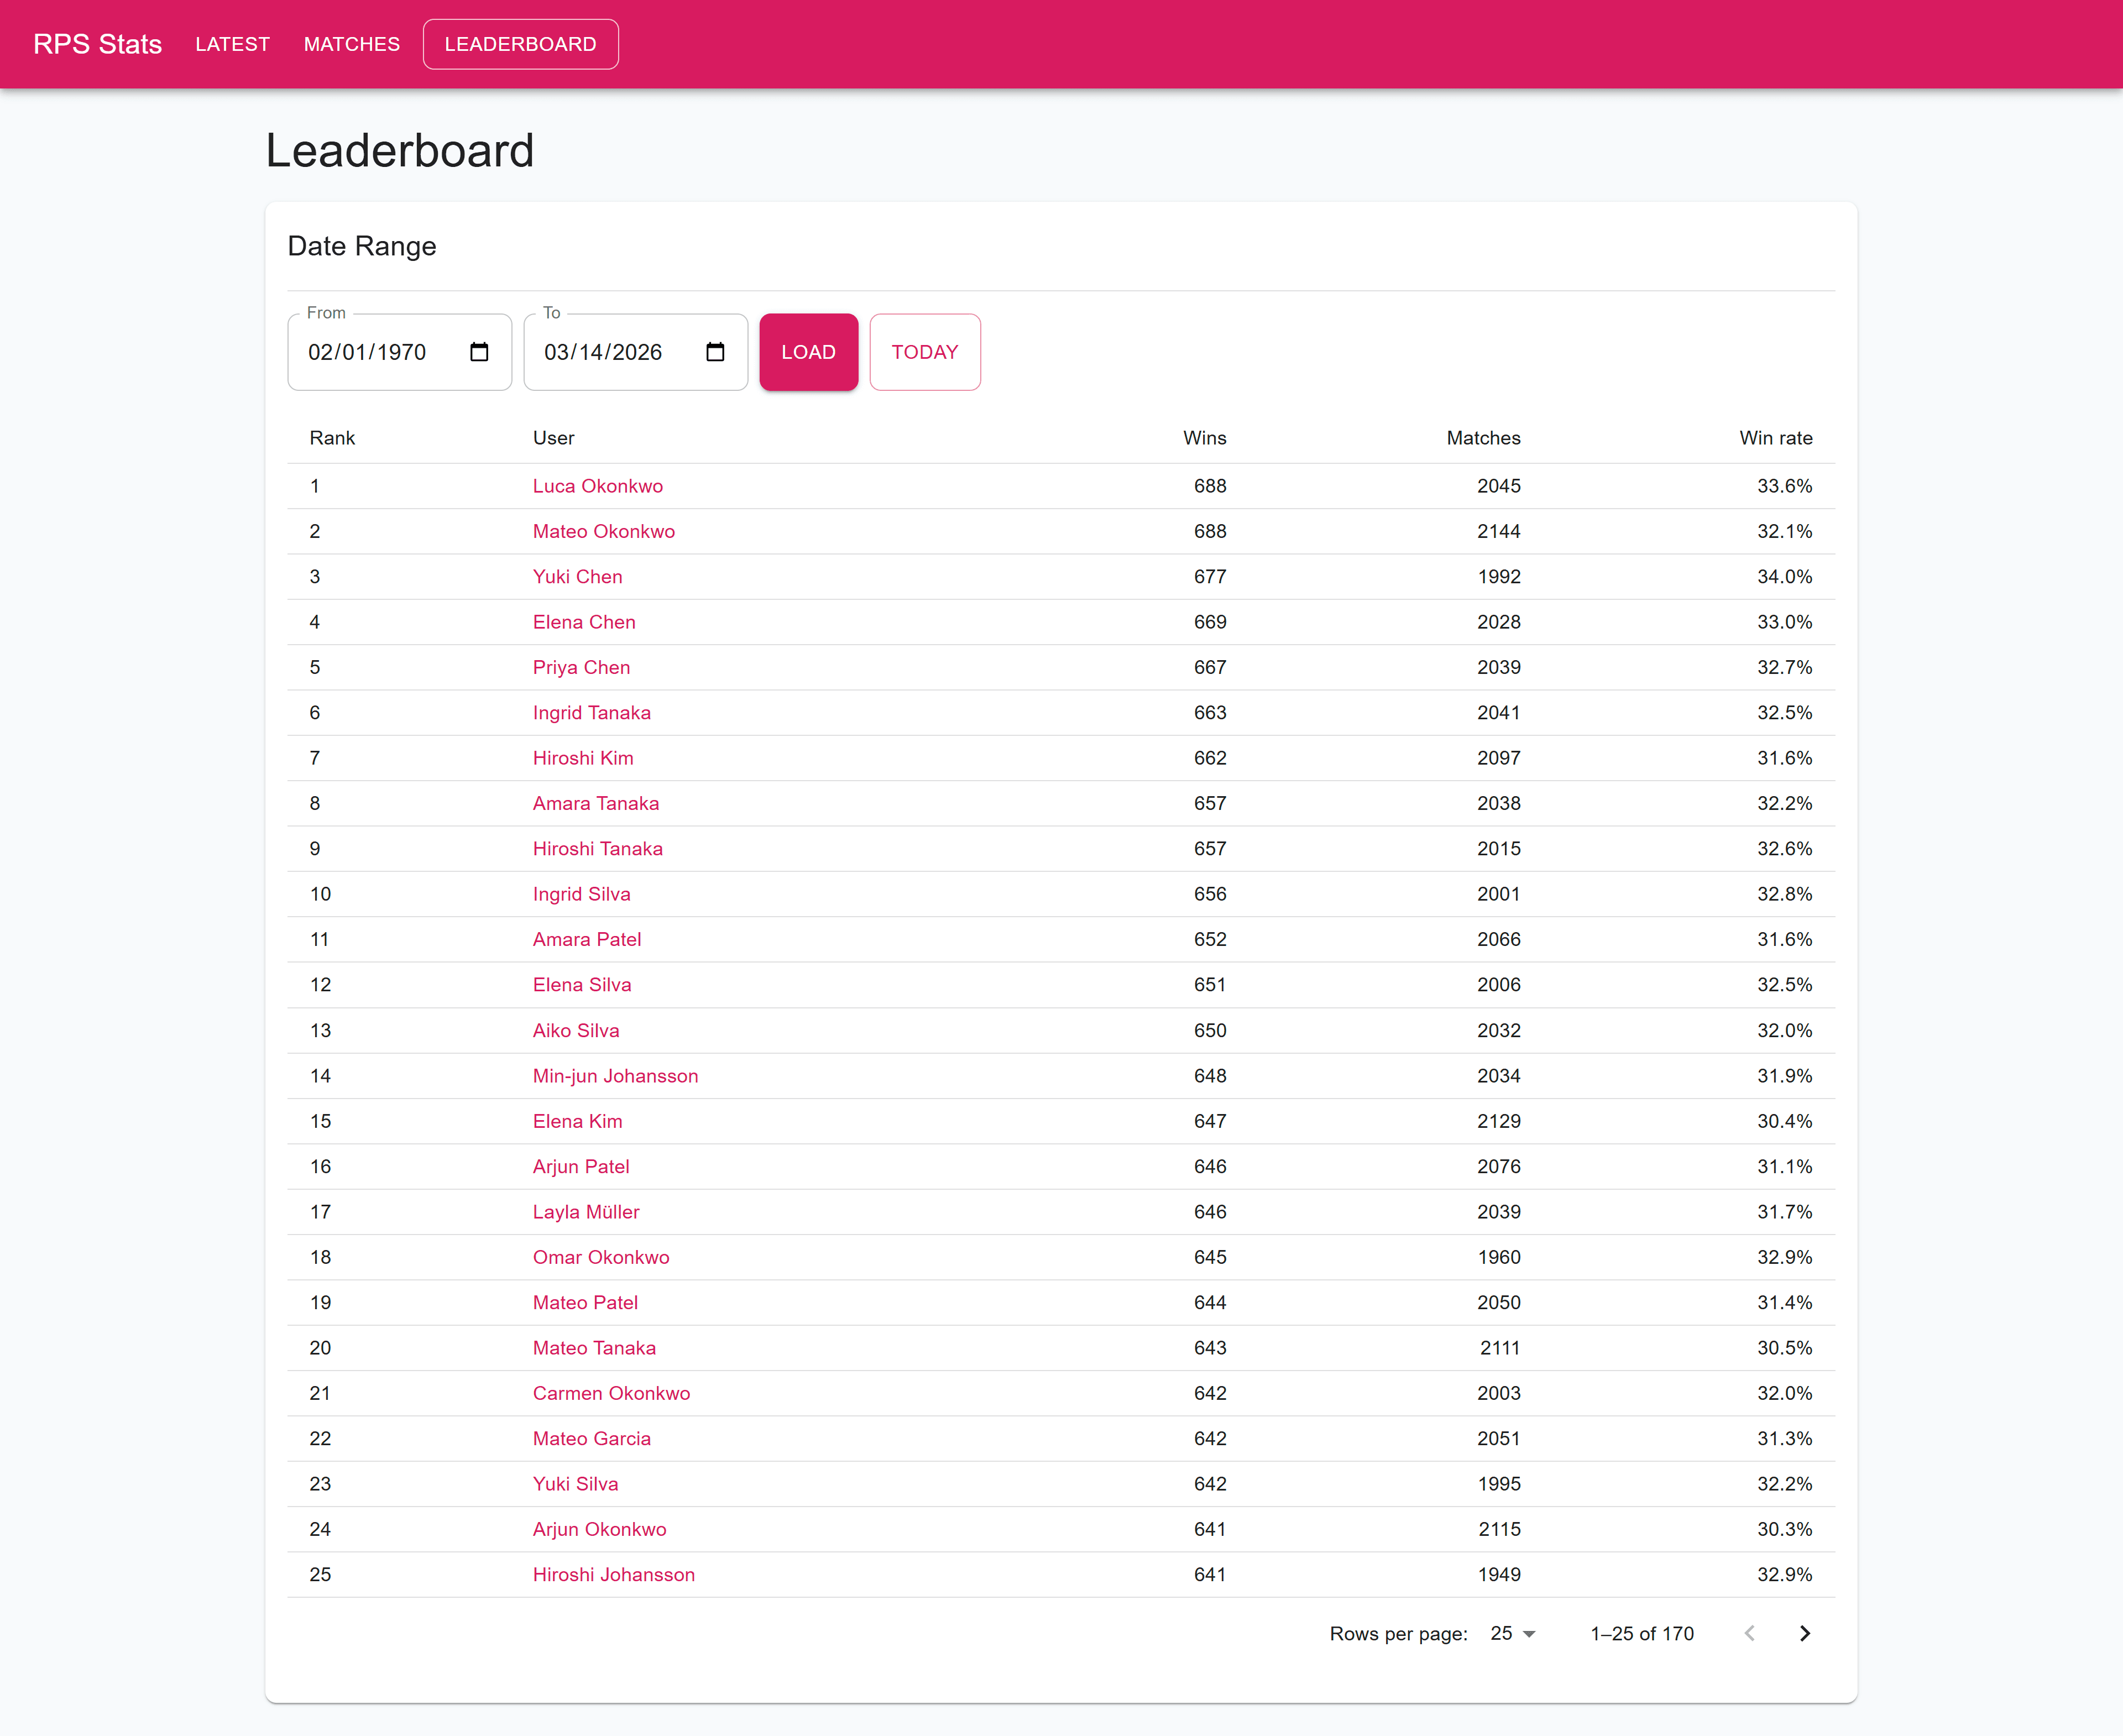Open Luca Okonkwo's profile link
The image size is (2123, 1736).
click(x=598, y=486)
